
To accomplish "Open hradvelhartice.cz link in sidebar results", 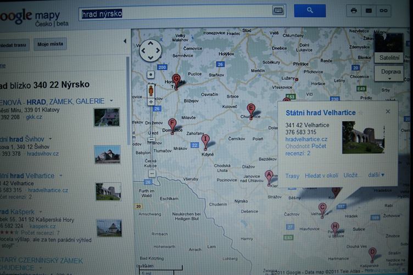I will (x=48, y=190).
